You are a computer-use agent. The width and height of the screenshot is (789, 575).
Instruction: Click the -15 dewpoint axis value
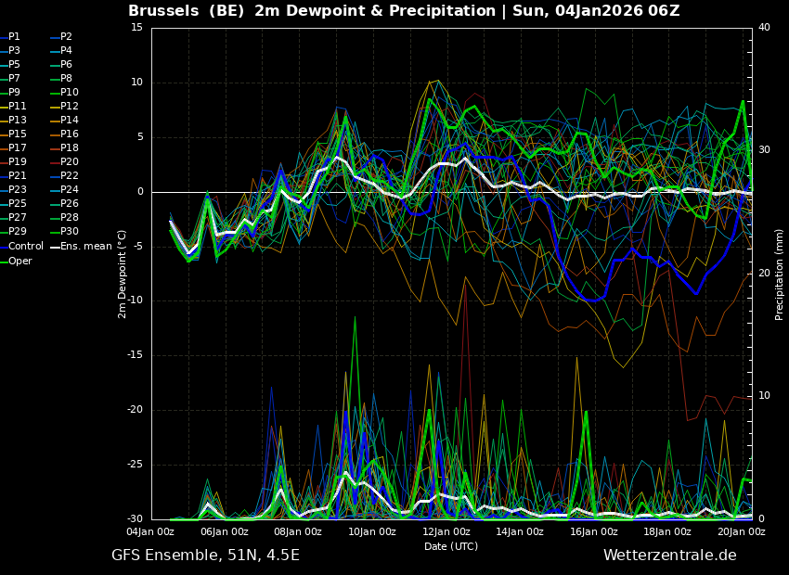pyautogui.click(x=135, y=355)
